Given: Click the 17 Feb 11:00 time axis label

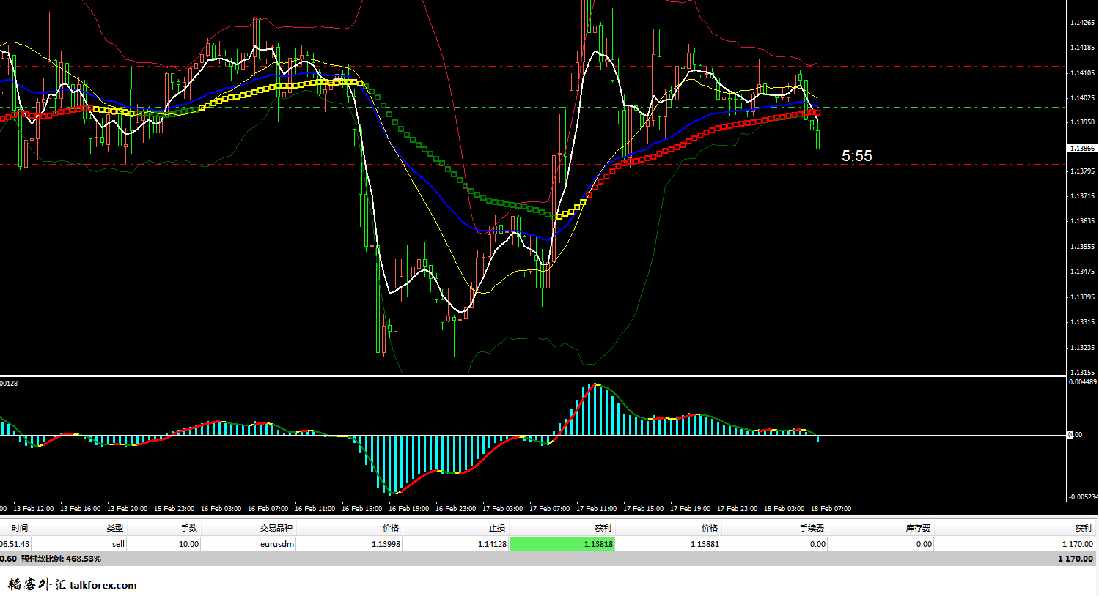Looking at the screenshot, I should (x=596, y=508).
